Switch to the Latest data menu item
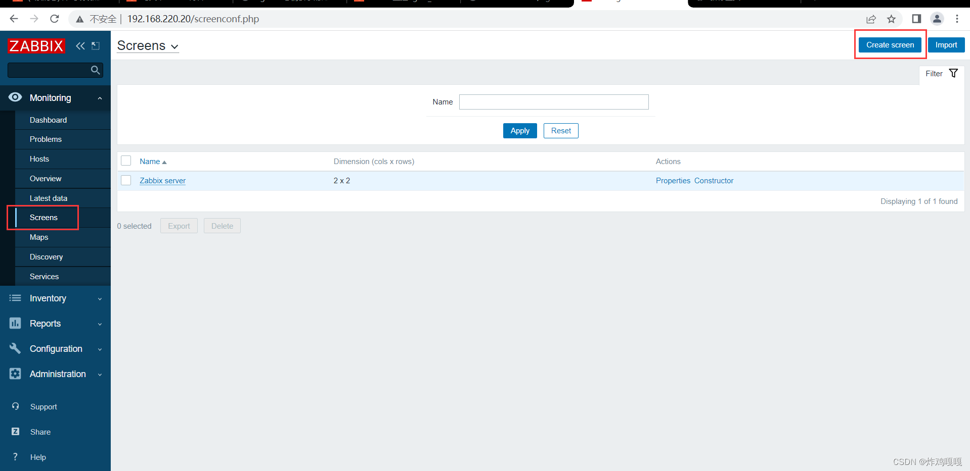Viewport: 970px width, 471px height. [49, 198]
